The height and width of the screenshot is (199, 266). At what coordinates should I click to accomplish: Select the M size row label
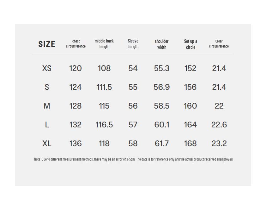47,106
